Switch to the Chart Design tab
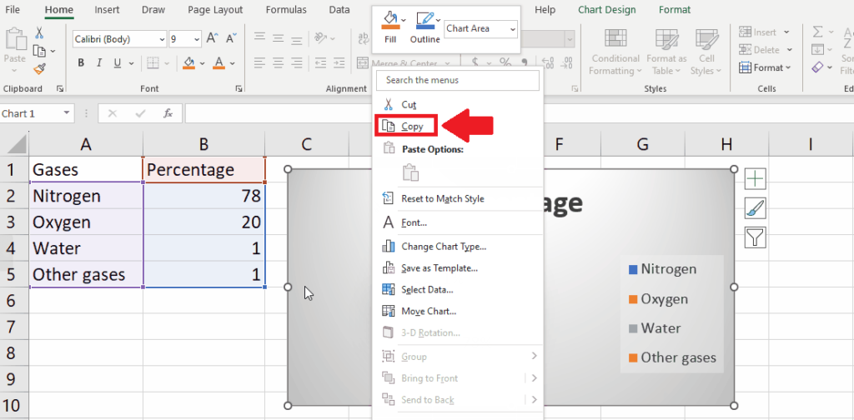 coord(607,10)
